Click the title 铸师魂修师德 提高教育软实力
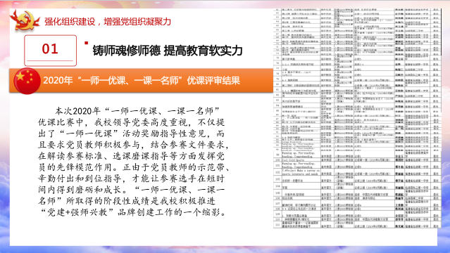This screenshot has height=253, width=450. pyautogui.click(x=168, y=51)
